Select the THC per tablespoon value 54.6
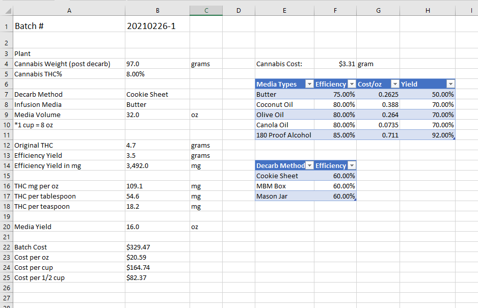Screen dimensions: 478x308 [157, 196]
